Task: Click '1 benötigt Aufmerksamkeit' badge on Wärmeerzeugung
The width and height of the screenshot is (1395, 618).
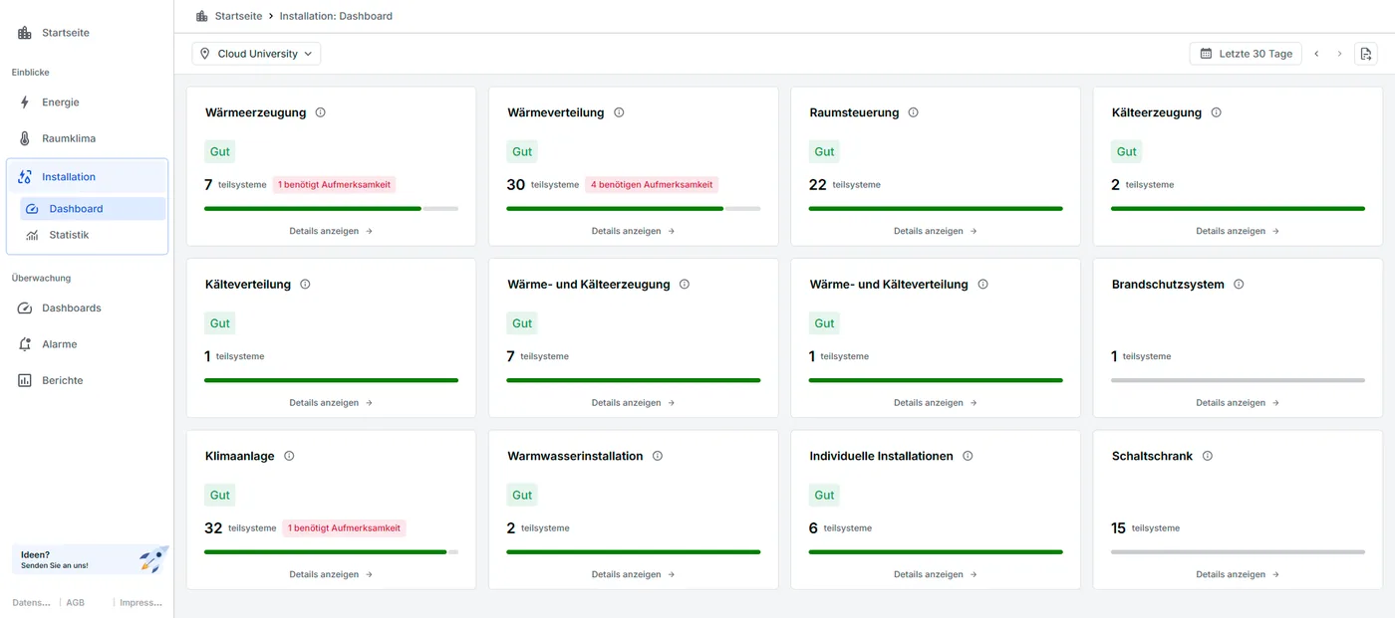Action: (334, 185)
